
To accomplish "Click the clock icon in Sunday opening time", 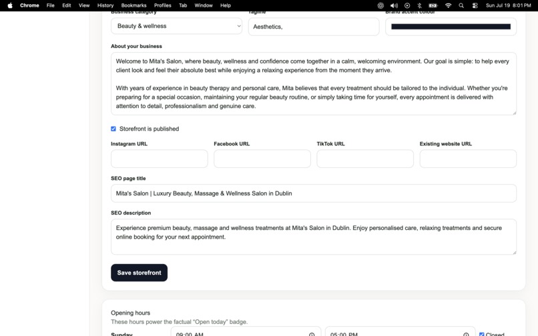I will pyautogui.click(x=312, y=334).
